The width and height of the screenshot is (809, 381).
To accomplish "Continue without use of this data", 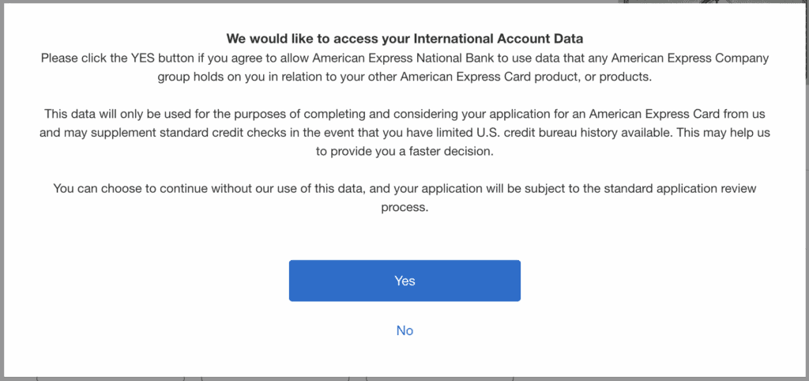I will [x=404, y=330].
